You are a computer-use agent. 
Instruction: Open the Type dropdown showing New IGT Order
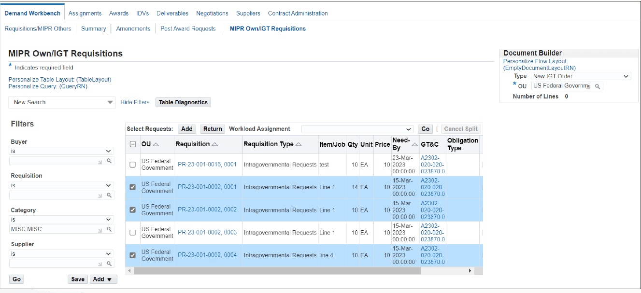(x=581, y=76)
